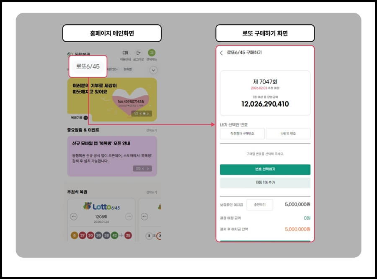Image resolution: width=377 pixels, height=279 pixels.
Task: Click the 1208회 draw number text
Action: [x=101, y=217]
